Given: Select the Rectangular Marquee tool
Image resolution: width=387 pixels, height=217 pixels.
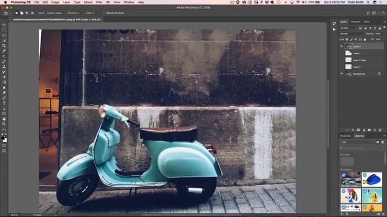Looking at the screenshot, I should click(x=4, y=30).
